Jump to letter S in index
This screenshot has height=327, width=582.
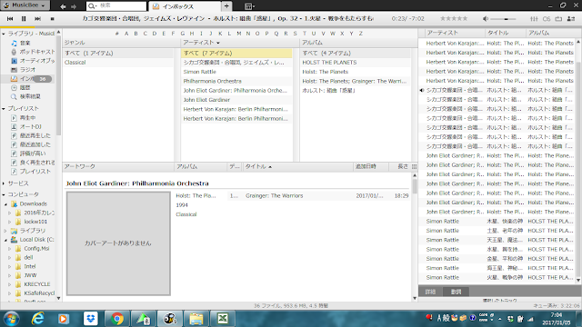click(x=295, y=34)
